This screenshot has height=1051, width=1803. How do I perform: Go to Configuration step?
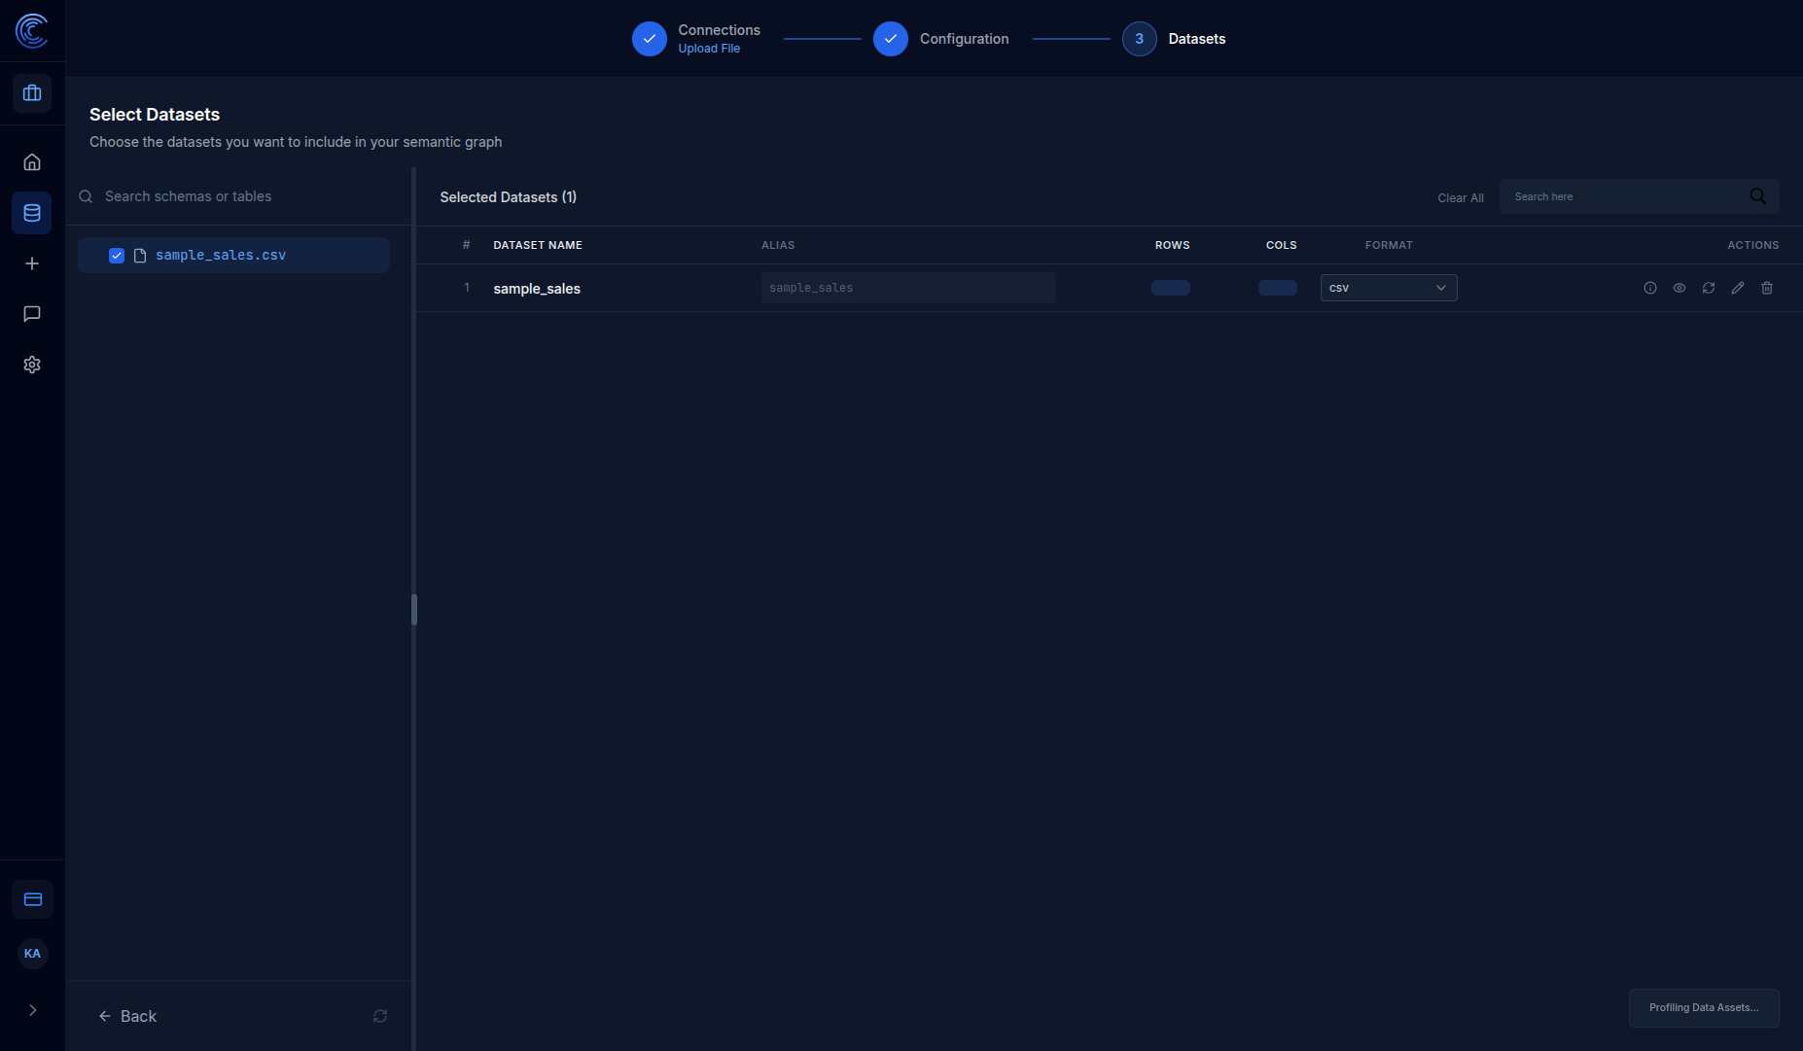click(941, 39)
